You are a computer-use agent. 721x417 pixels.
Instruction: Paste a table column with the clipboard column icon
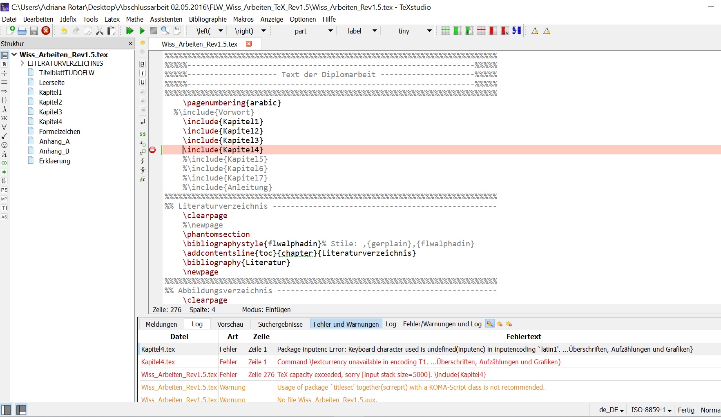click(469, 31)
